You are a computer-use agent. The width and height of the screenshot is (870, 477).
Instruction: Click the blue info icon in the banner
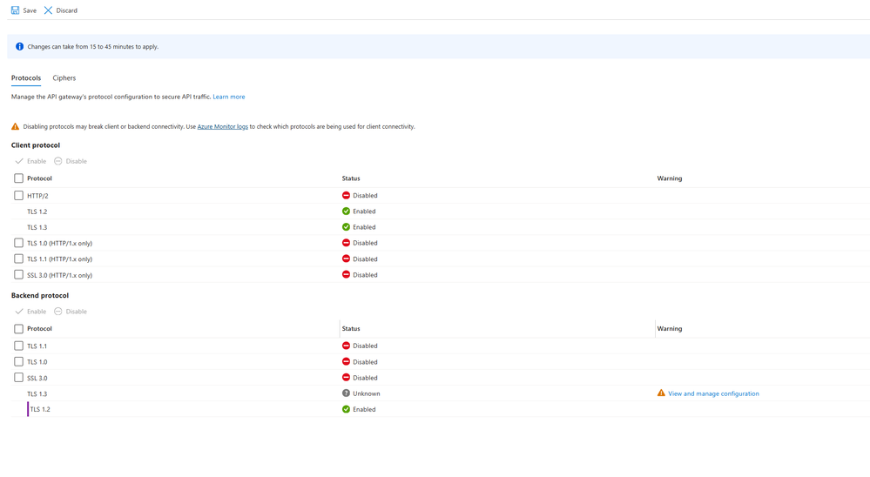(19, 47)
